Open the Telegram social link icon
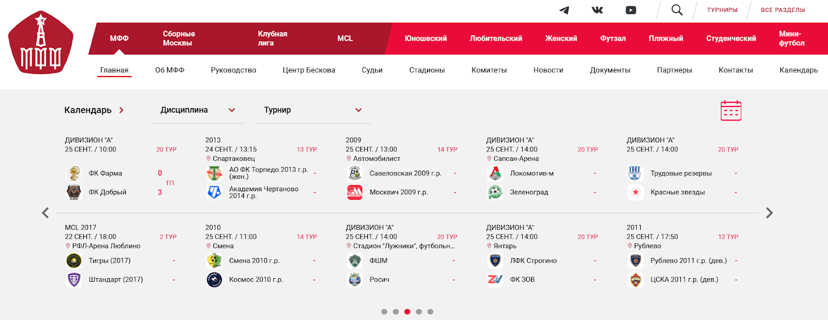Screen dimensions: 828x320 point(564,10)
